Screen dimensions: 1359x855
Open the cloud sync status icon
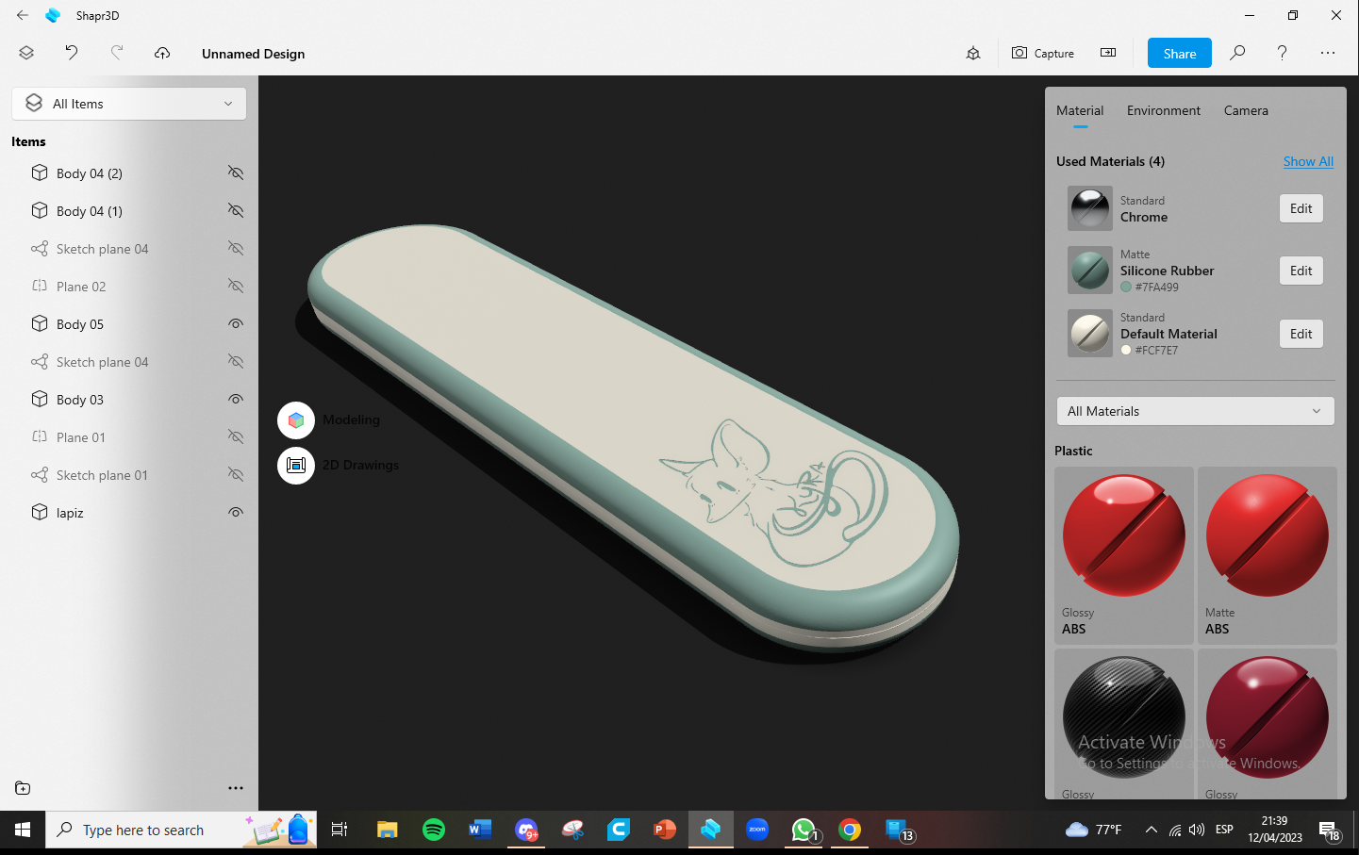pos(162,54)
